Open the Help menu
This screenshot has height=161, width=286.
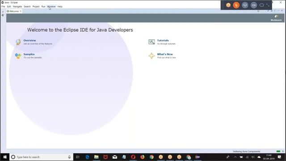point(60,7)
